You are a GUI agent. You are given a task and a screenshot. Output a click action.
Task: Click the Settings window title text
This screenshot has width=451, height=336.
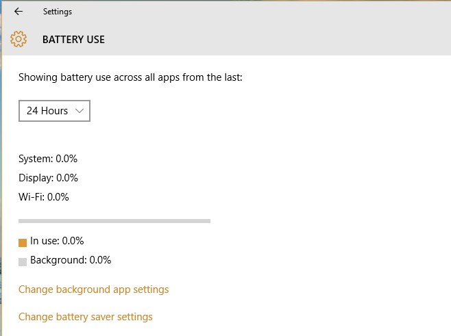[57, 12]
